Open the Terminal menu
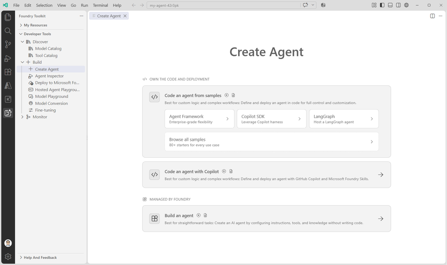The height and width of the screenshot is (265, 447). pyautogui.click(x=100, y=5)
